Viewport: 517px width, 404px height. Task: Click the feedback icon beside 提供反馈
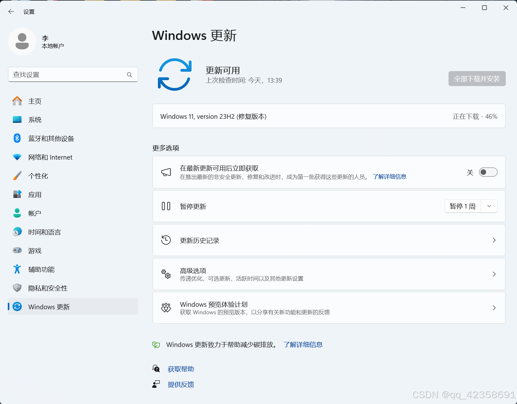click(156, 384)
